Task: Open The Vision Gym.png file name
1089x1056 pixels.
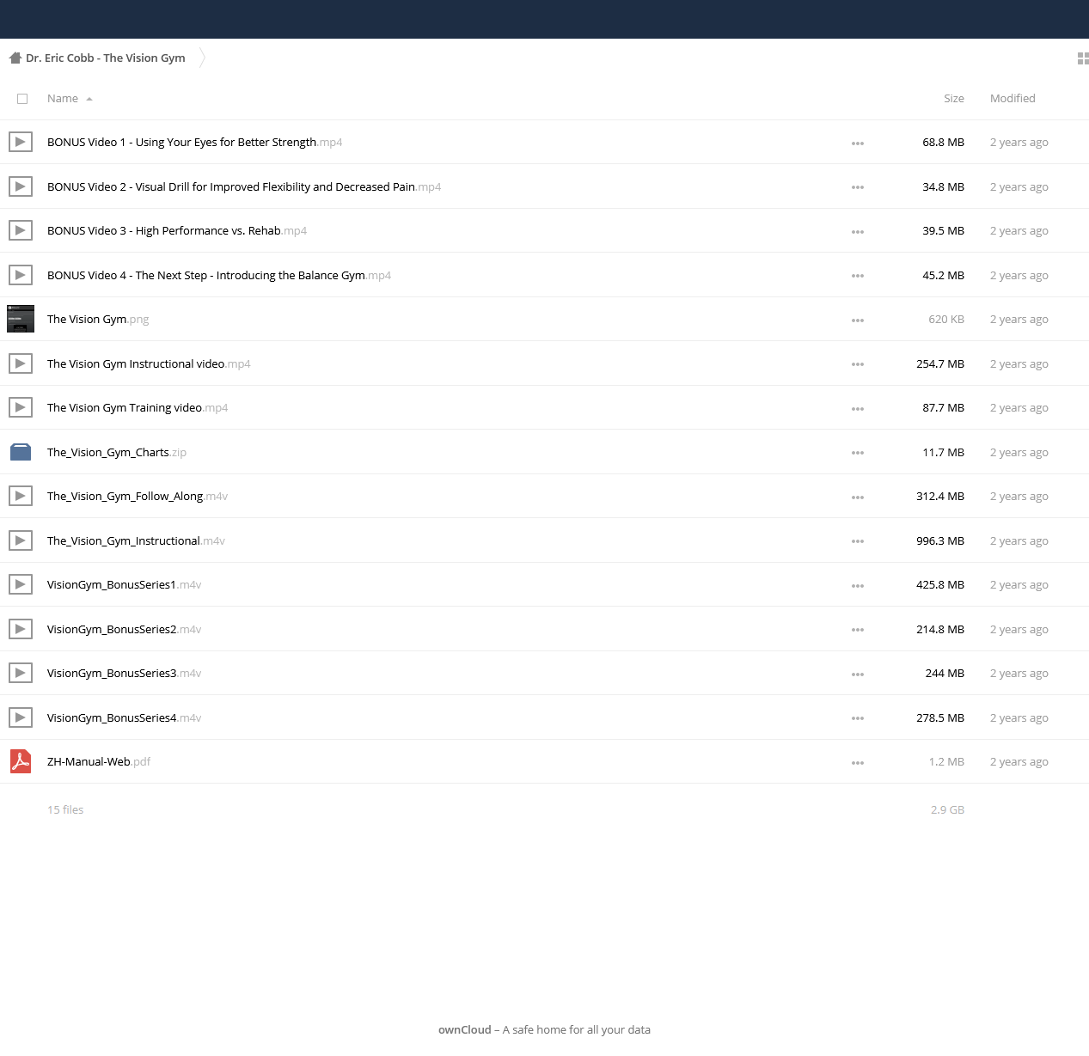Action: tap(98, 320)
